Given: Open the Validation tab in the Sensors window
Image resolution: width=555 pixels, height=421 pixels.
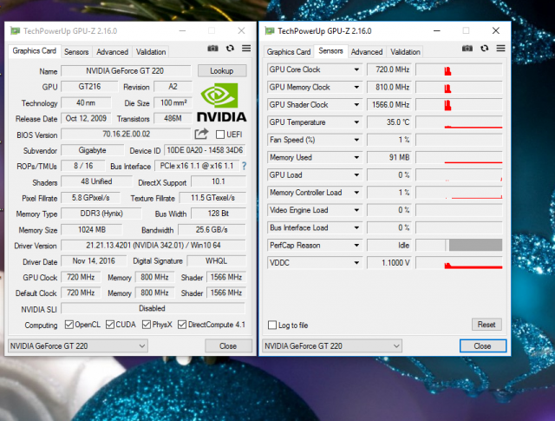Looking at the screenshot, I should tap(405, 52).
